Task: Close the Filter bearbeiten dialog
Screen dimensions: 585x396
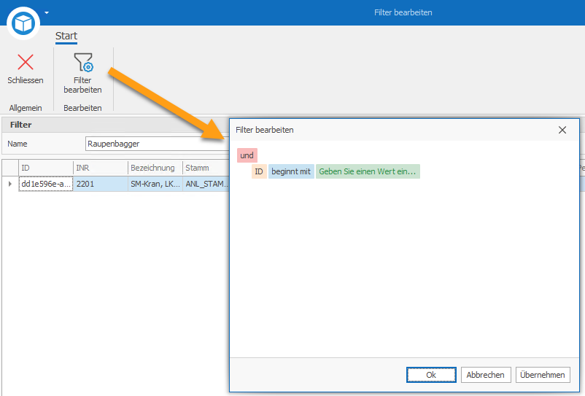Action: 562,130
